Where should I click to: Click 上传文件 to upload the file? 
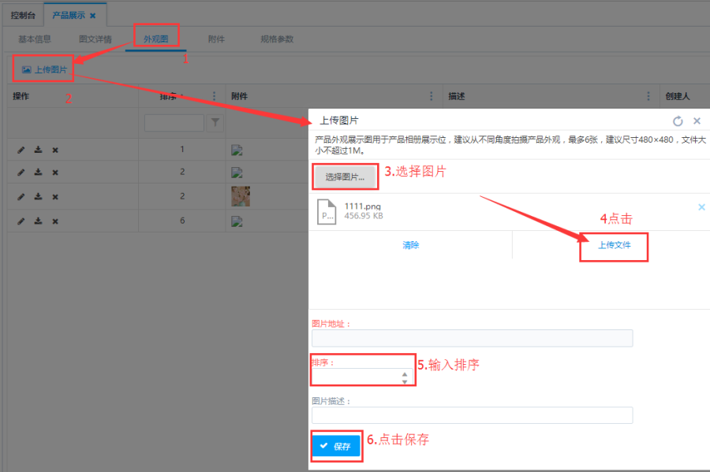coord(614,245)
